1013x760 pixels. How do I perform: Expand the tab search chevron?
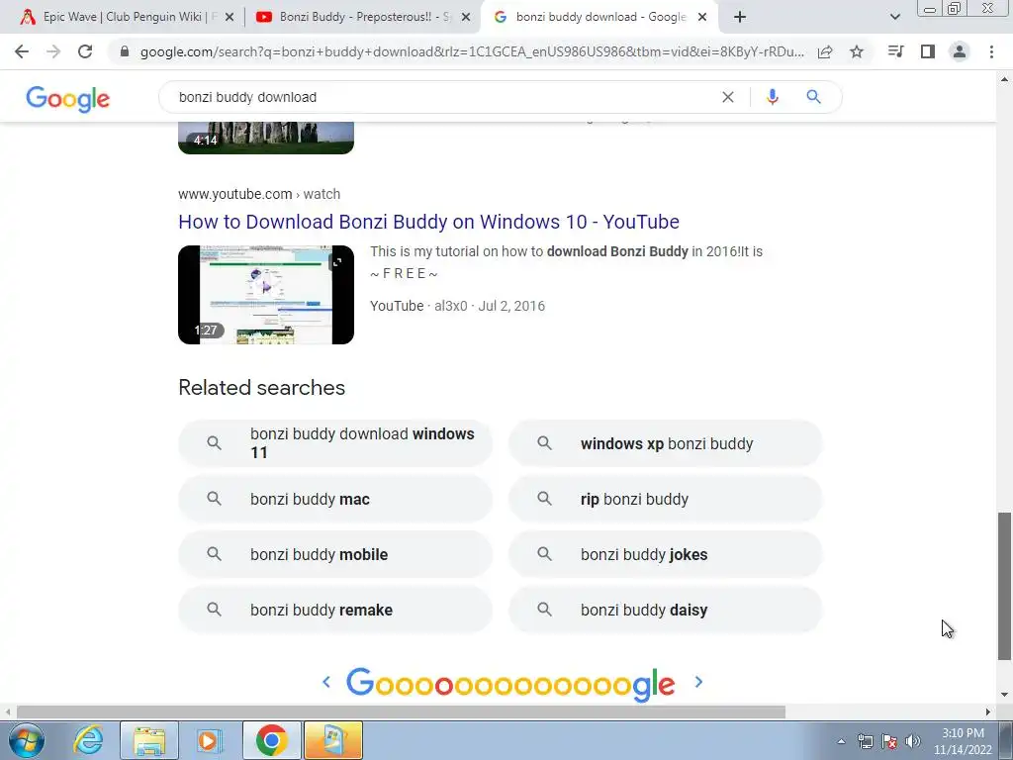pos(894,17)
